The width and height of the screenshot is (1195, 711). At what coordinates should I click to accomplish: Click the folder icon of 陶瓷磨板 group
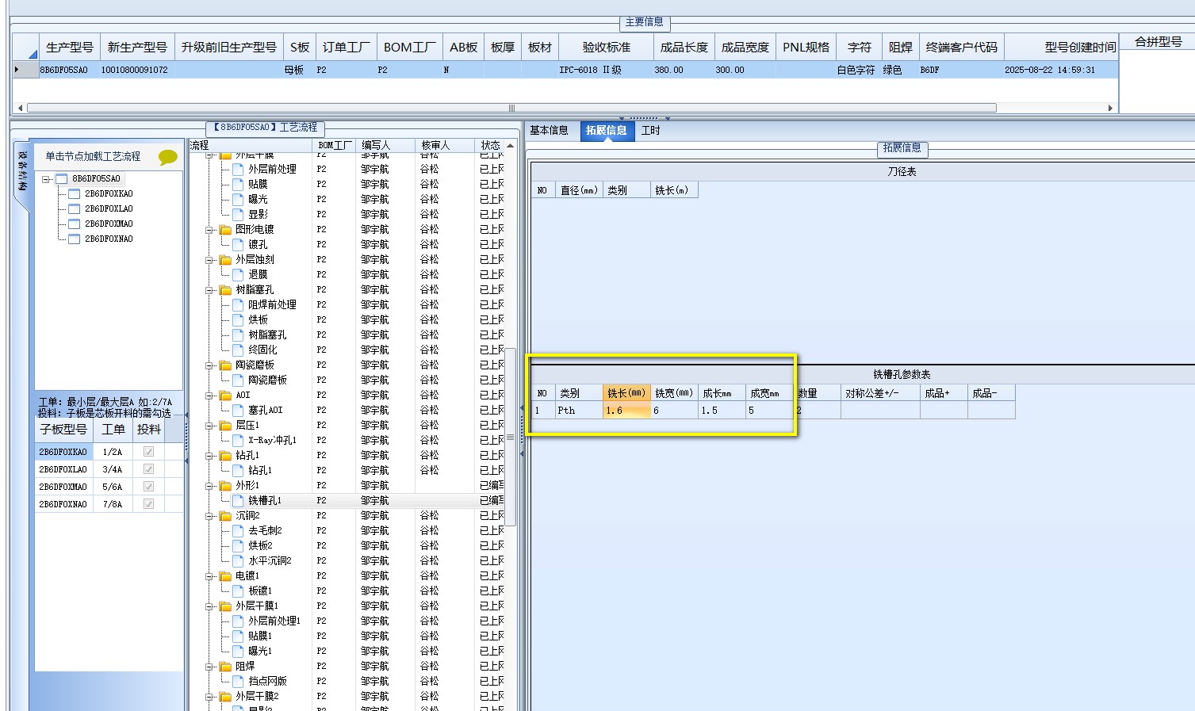pyautogui.click(x=225, y=365)
